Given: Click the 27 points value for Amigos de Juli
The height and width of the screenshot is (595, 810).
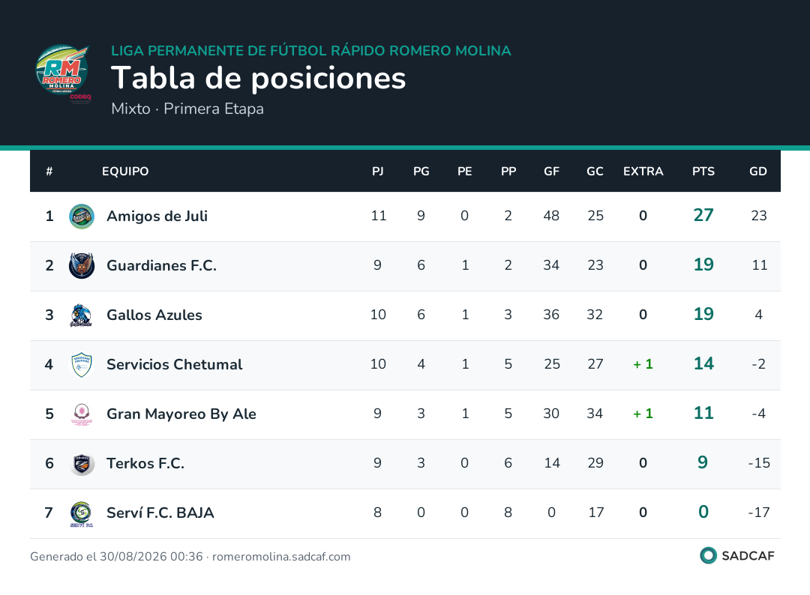Looking at the screenshot, I should [703, 215].
